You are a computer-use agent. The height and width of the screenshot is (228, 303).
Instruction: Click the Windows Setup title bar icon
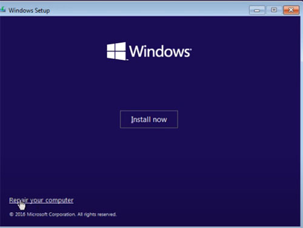point(2,9)
